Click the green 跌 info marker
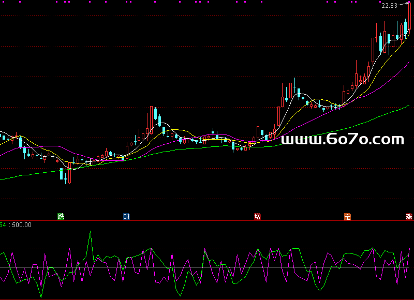The height and width of the screenshot is (300, 414). [x=61, y=216]
